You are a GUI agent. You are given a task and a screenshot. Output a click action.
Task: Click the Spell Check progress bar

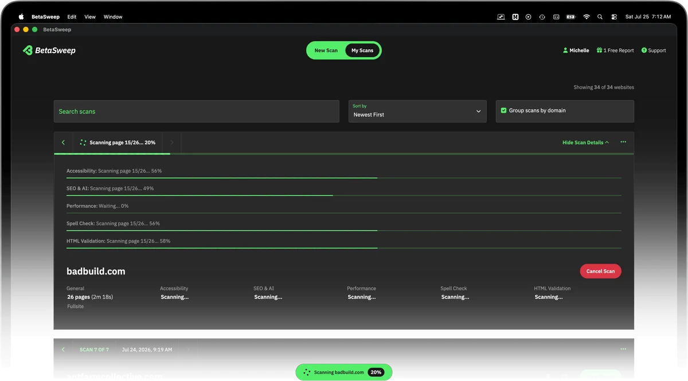click(344, 231)
